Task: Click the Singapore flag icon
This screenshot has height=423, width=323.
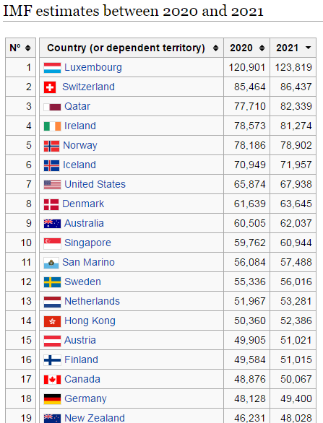Action: 52,243
